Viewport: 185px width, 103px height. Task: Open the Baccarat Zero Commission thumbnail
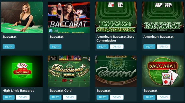pyautogui.click(x=116, y=17)
